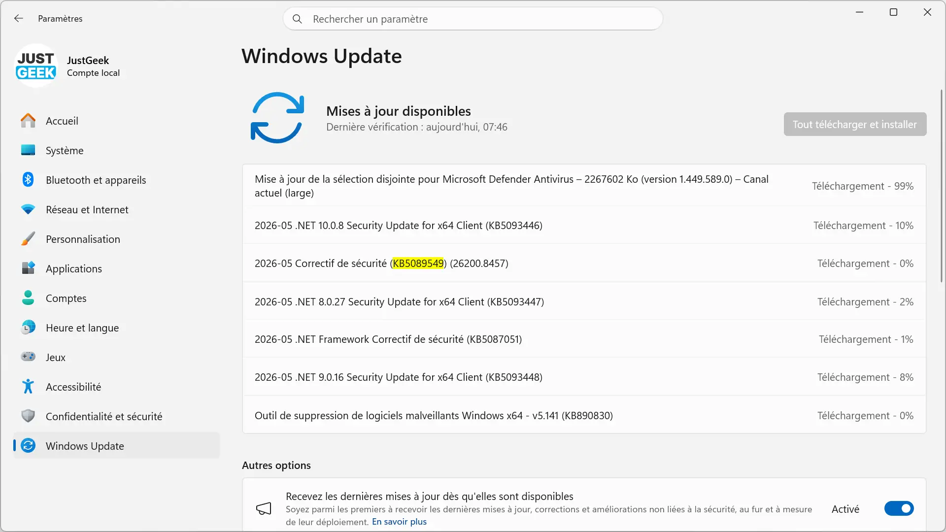This screenshot has height=532, width=946.
Task: Select Accessibilité in the sidebar
Action: (x=117, y=387)
